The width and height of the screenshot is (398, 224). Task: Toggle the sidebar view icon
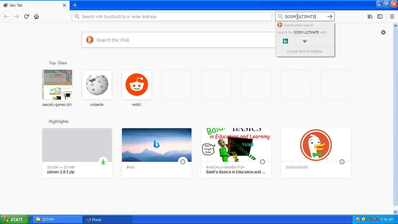coord(380,16)
